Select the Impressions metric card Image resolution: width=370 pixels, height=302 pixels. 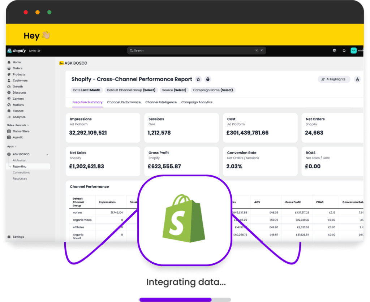(103, 128)
